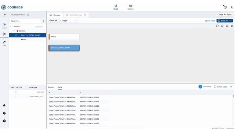Click the V column header
Screen dimensions: 235x132
pos(63,92)
